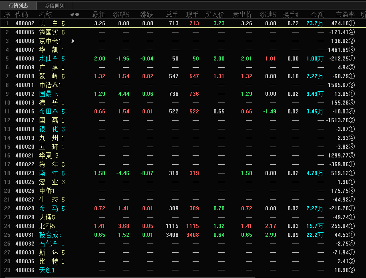Click circled 3 badge in 华凯1 row

pos(352,50)
